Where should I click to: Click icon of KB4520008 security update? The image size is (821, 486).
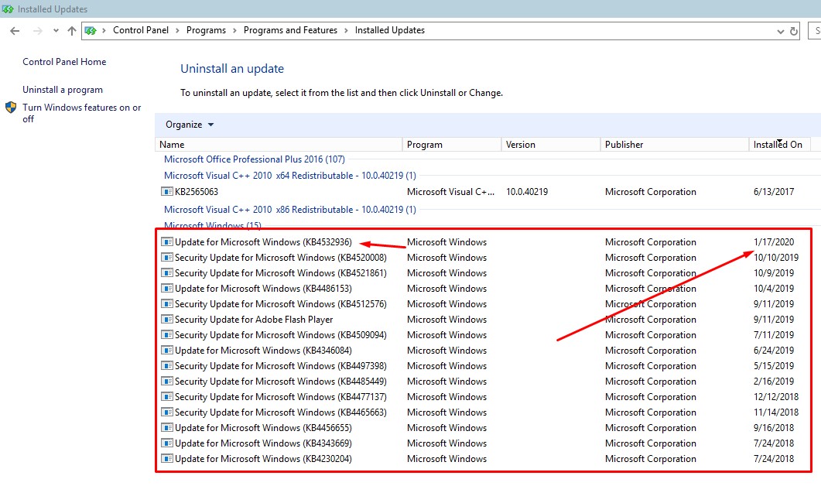[167, 258]
